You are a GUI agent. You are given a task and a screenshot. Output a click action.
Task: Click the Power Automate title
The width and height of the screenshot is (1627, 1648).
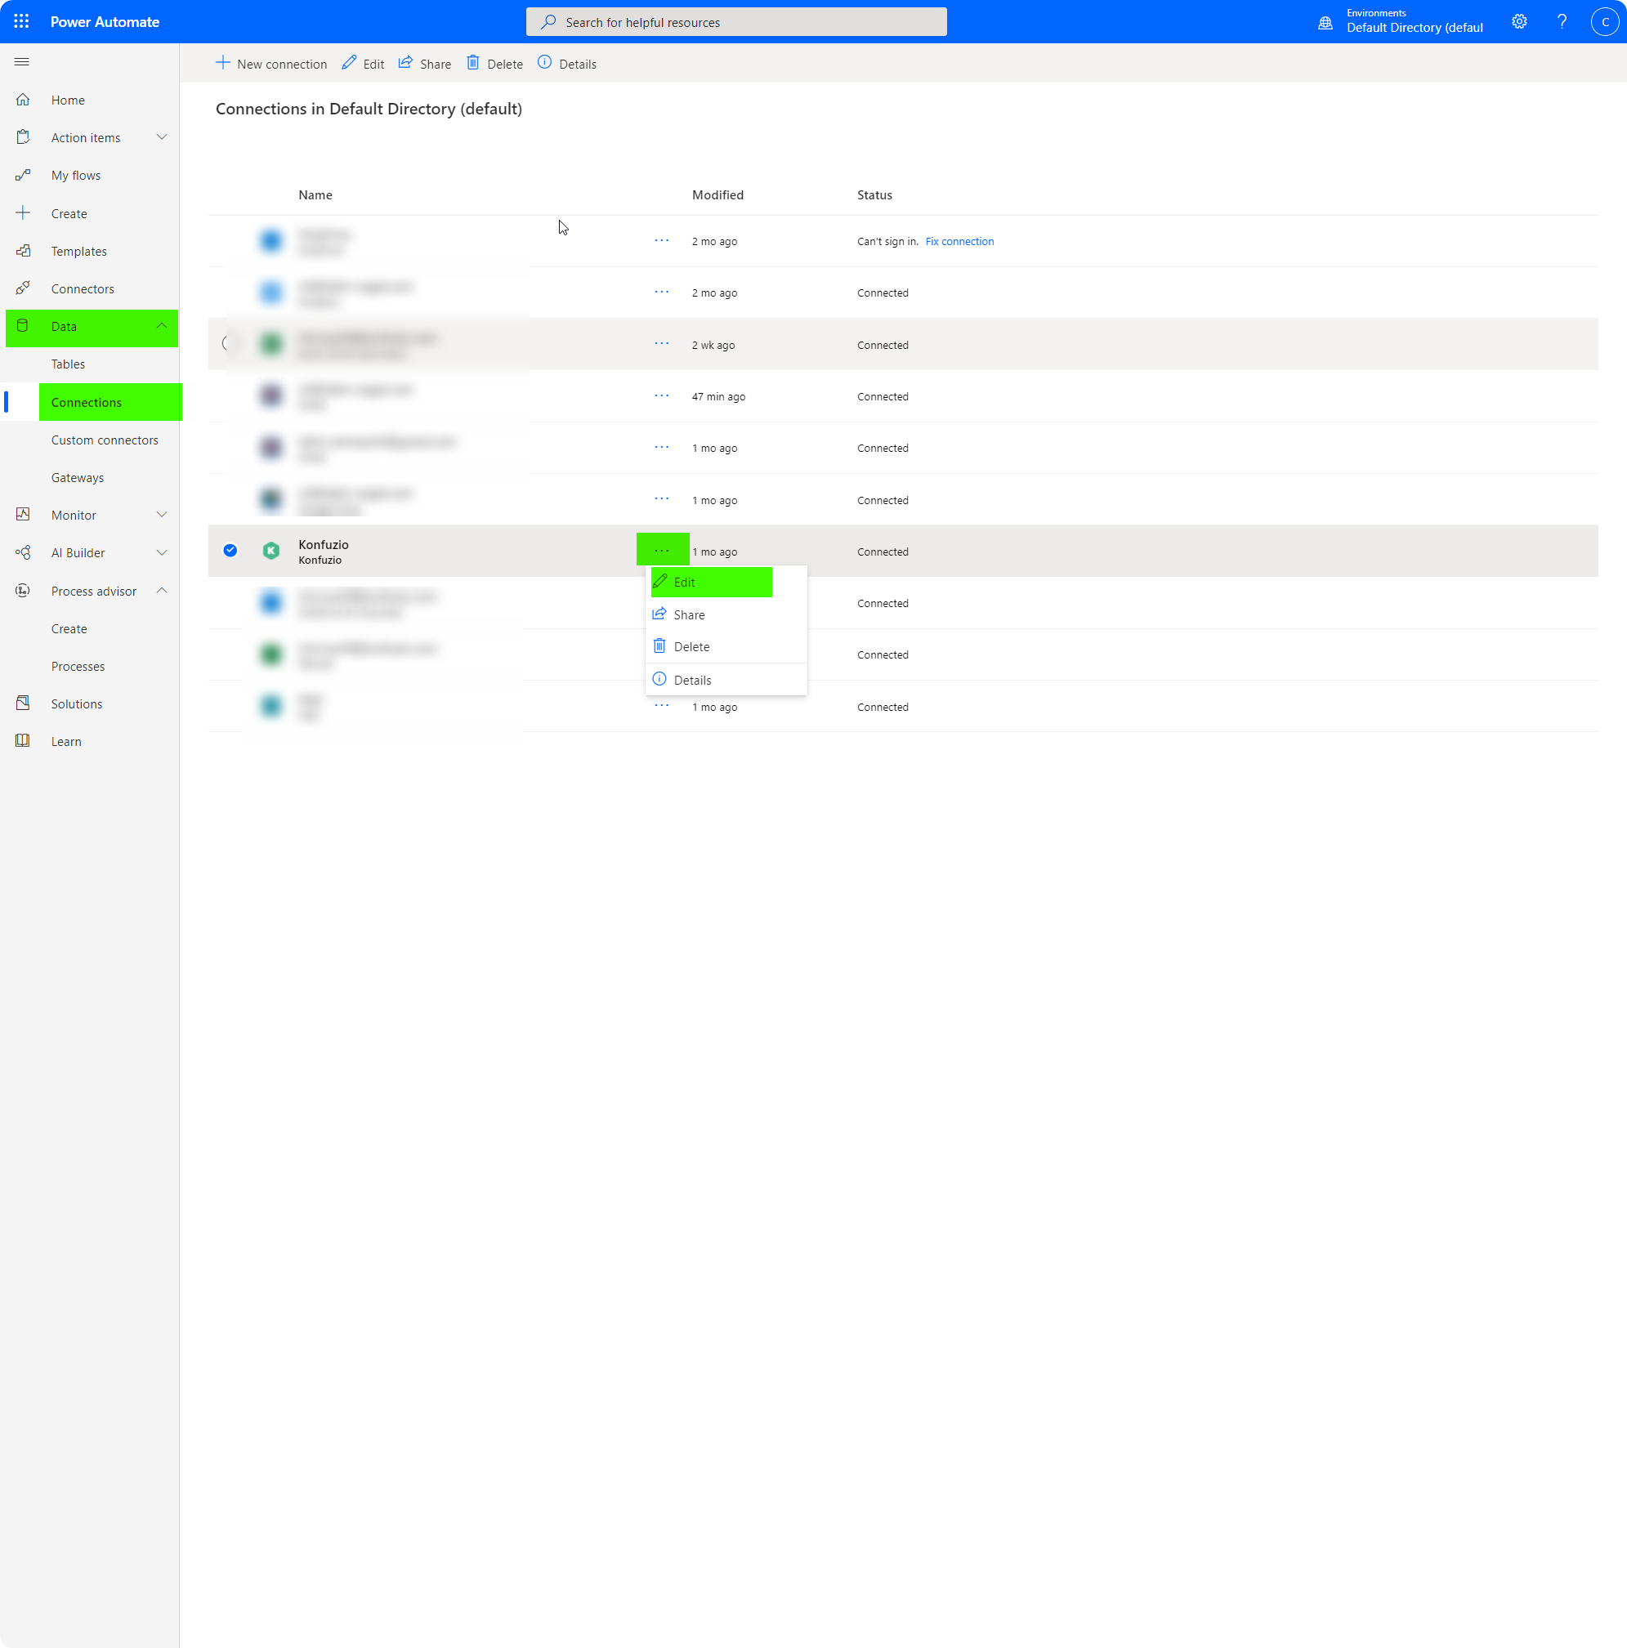tap(105, 22)
